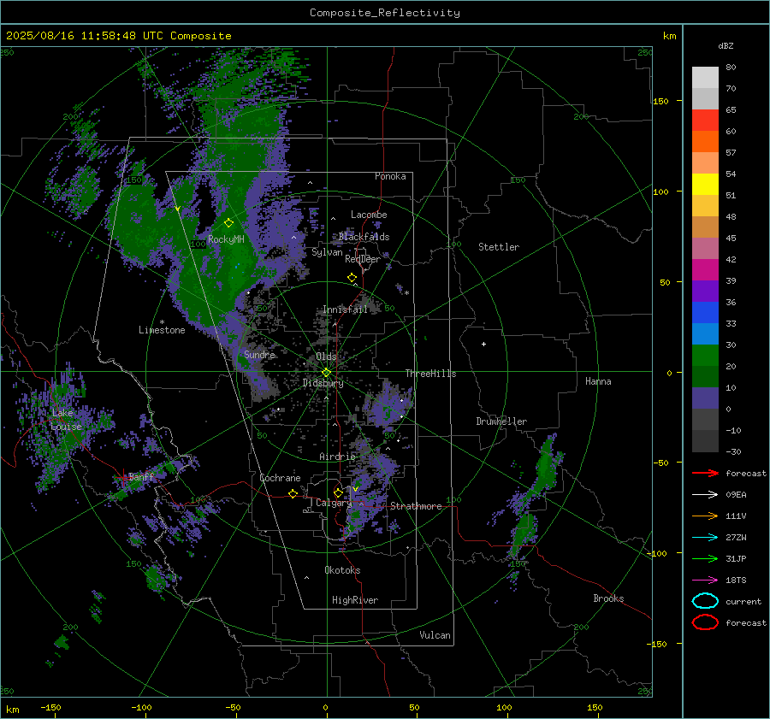Click the cyan current ellipse in legend
The width and height of the screenshot is (770, 719).
pos(705,601)
